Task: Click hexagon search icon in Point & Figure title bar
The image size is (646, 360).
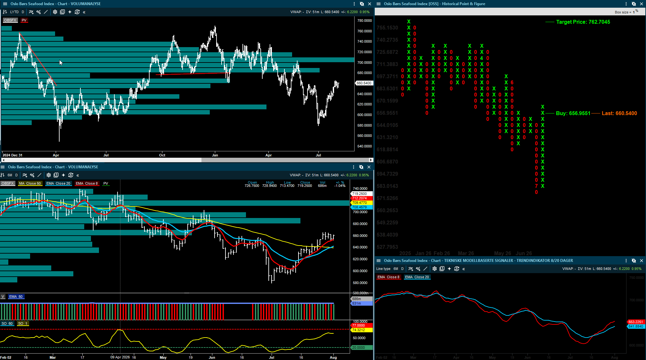Action: coord(634,4)
